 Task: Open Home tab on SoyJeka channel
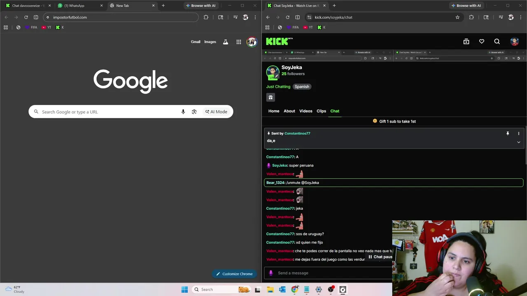[274, 111]
